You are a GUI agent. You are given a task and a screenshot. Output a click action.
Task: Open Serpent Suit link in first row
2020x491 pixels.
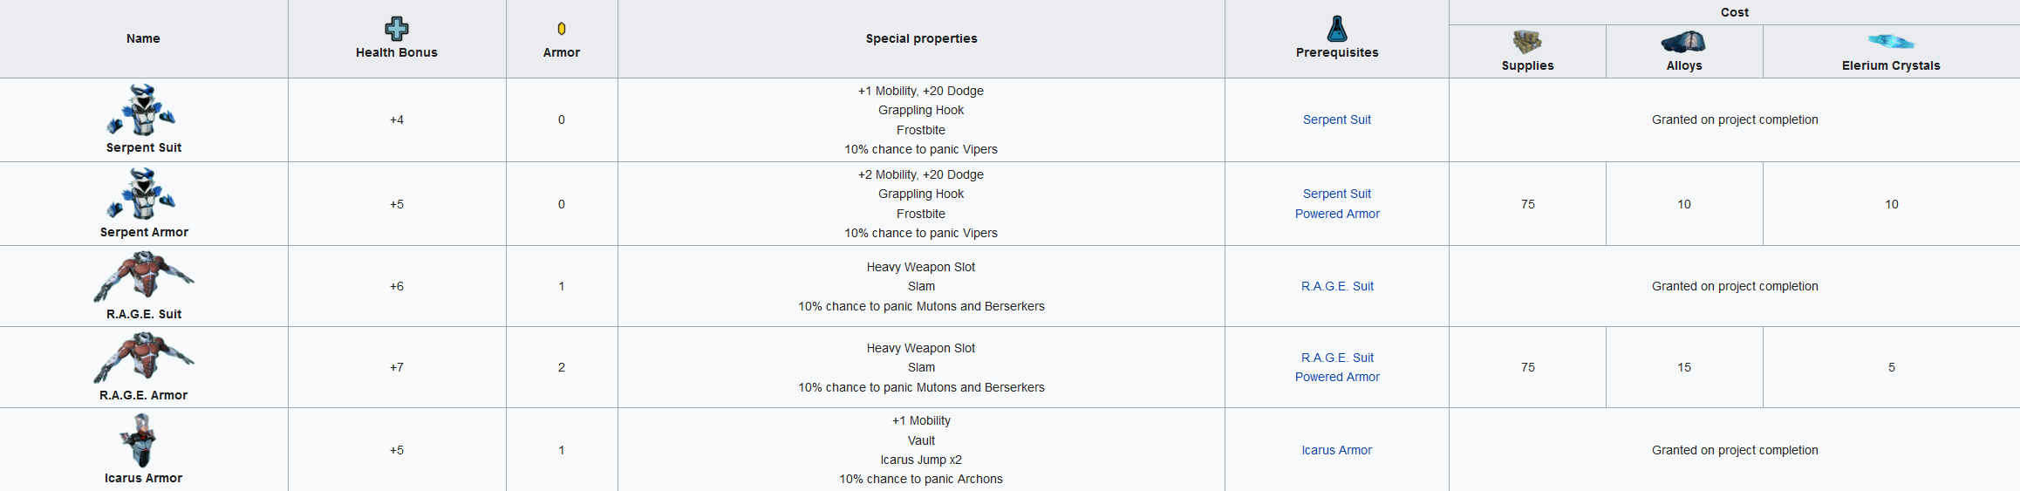(1337, 119)
